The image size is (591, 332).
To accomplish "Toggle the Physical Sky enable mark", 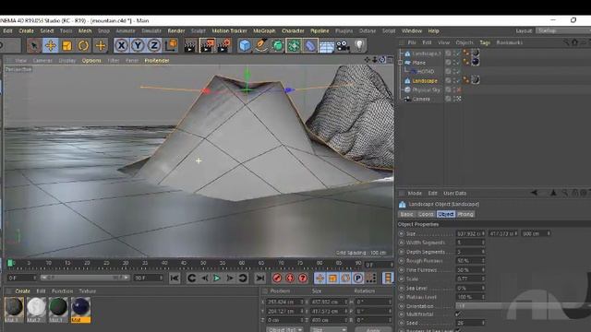I will [x=459, y=89].
